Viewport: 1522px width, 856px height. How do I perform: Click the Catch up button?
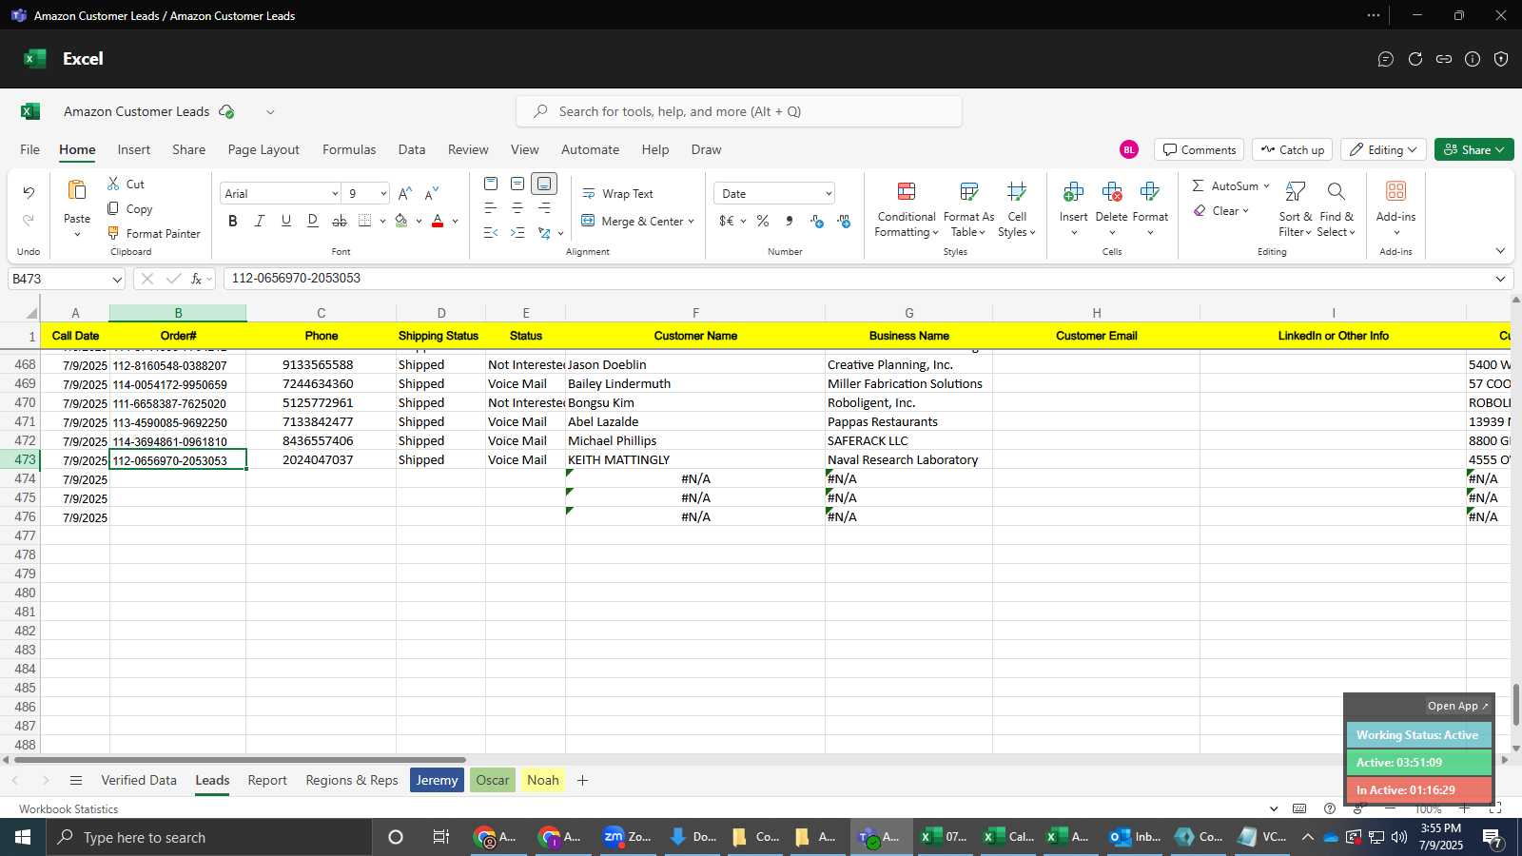[1292, 150]
